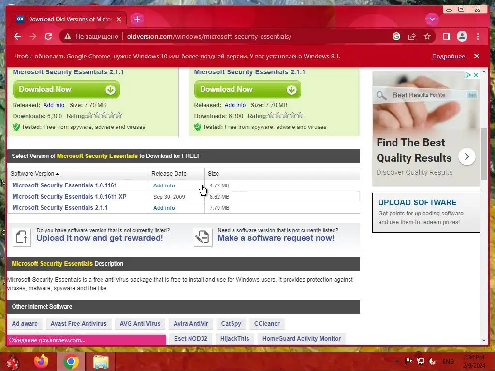Open right Microsoft Security Essentials 2.1.1 heading

coord(249,72)
